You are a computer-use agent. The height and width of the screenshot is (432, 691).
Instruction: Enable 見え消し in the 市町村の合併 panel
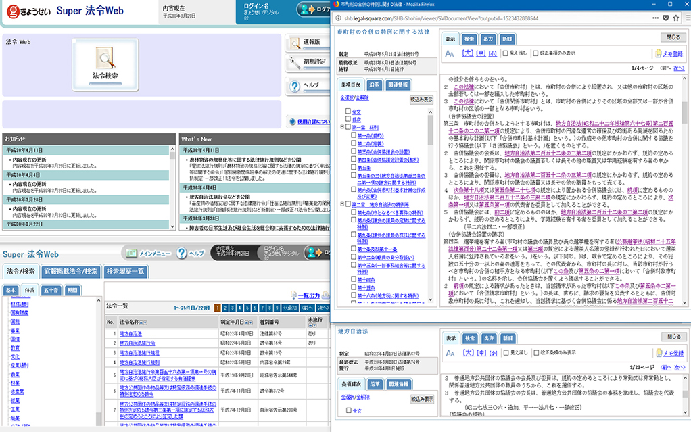click(x=506, y=53)
